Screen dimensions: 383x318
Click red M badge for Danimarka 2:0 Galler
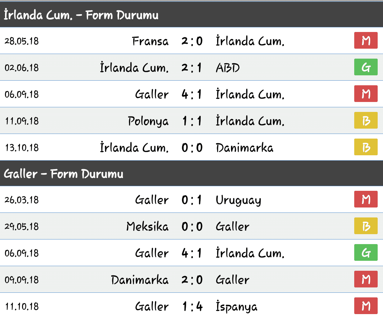[x=366, y=279]
